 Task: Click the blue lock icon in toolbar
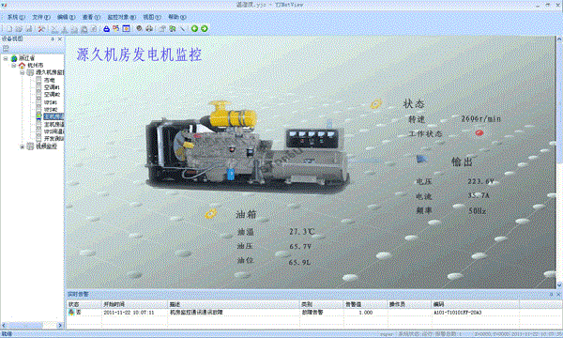point(106,29)
